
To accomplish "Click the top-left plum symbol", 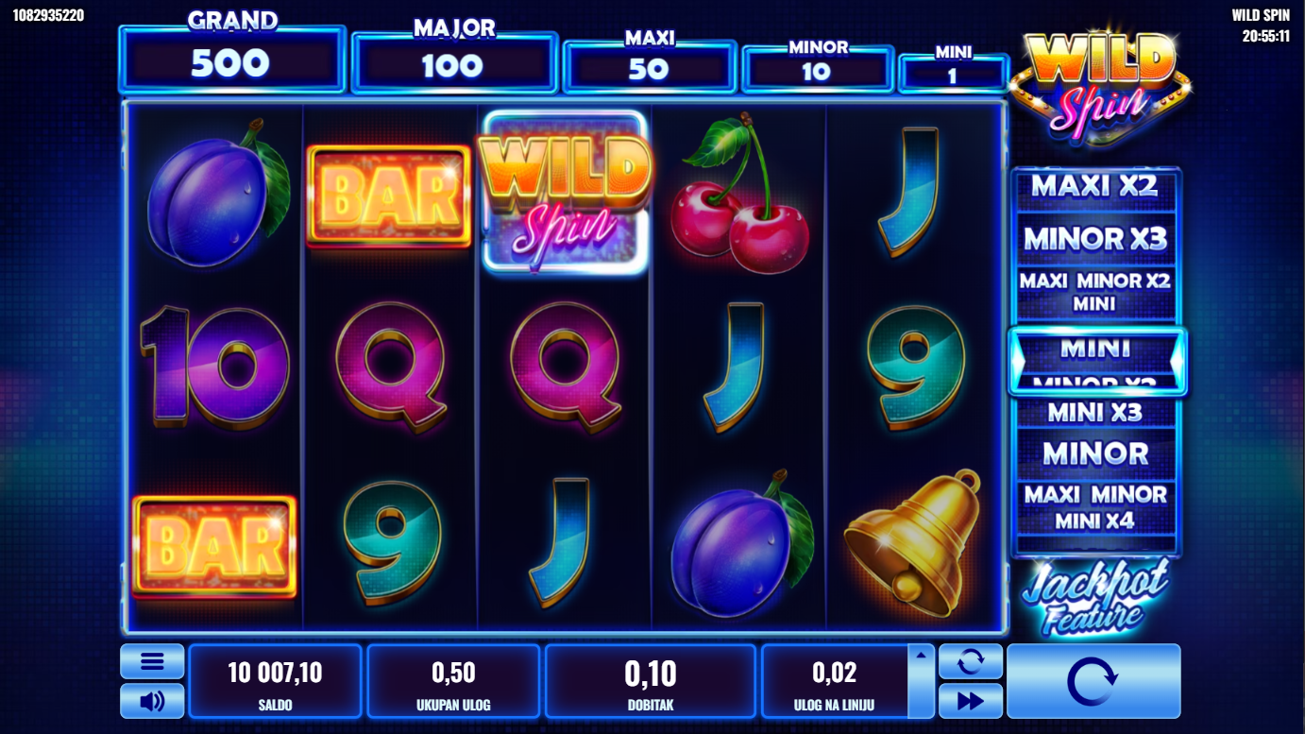I will (x=218, y=193).
